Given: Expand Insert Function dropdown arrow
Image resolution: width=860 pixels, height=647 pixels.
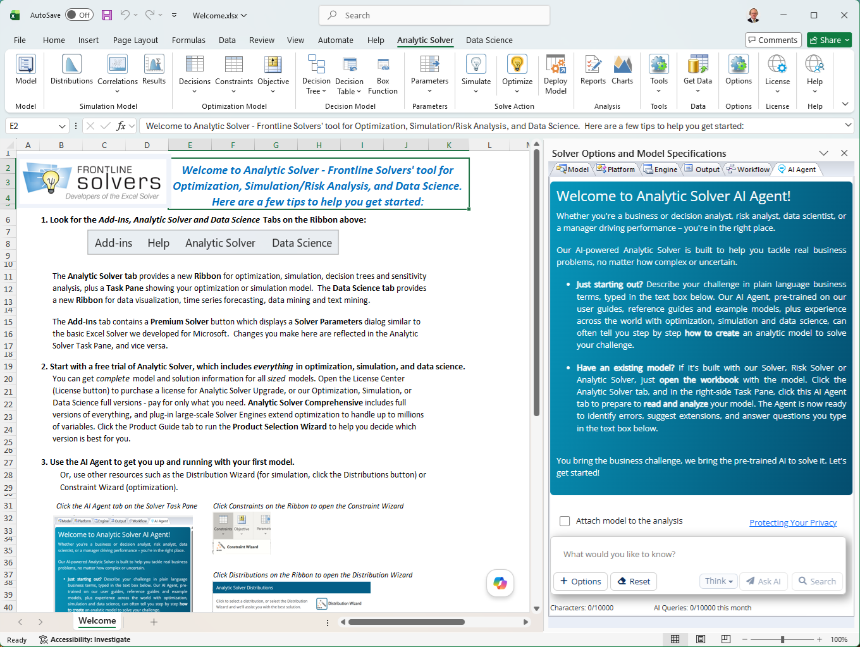Looking at the screenshot, I should point(132,126).
